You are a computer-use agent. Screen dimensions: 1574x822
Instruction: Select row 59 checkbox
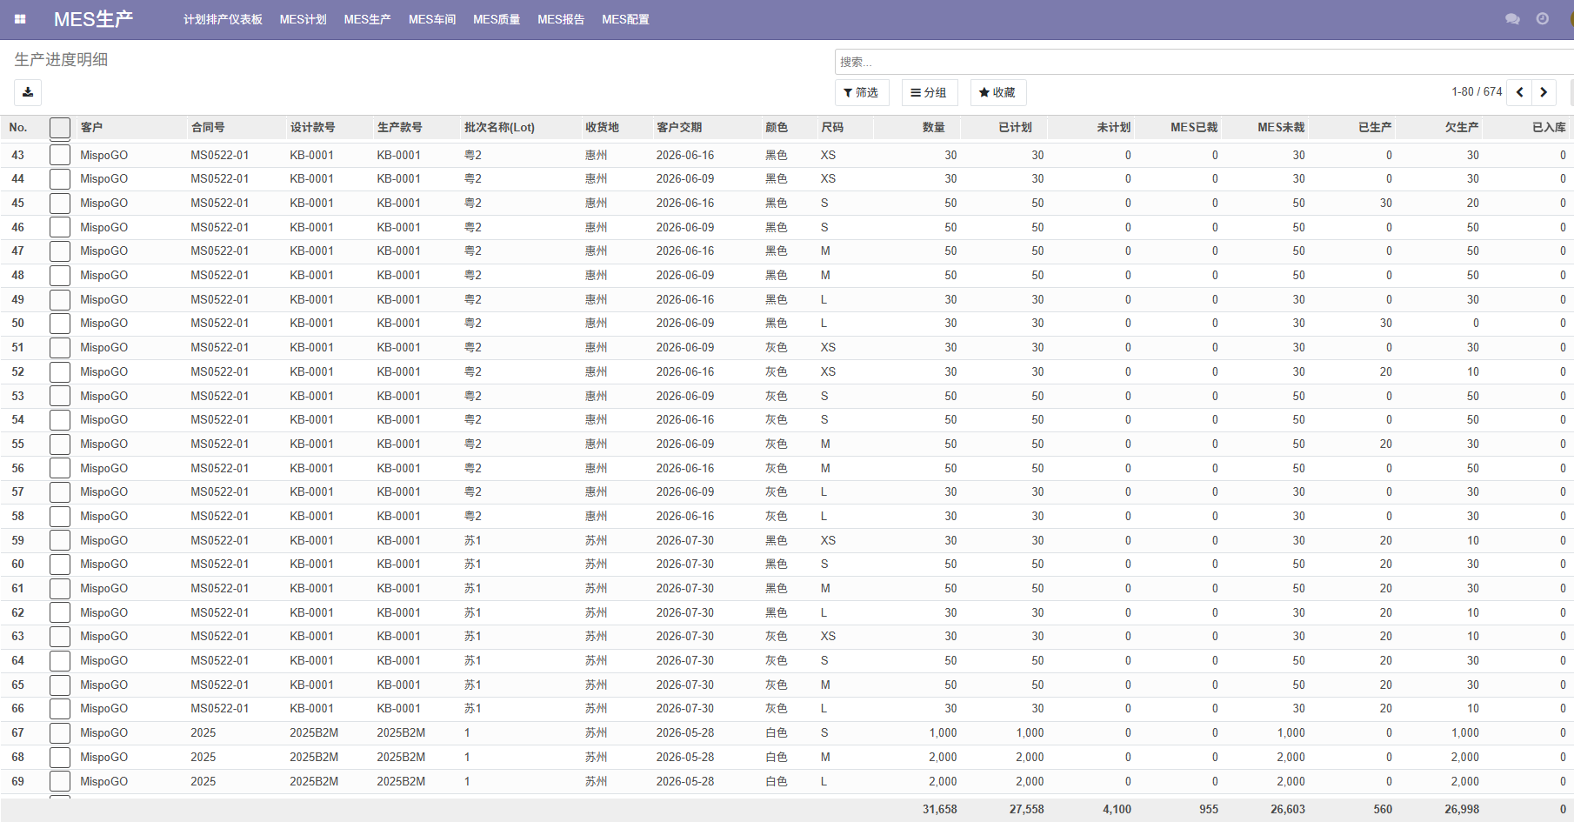(60, 540)
